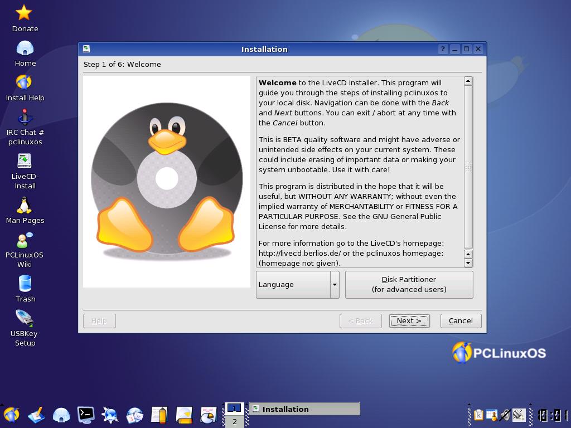Click the 'Step 1 of 6: Welcome' heading
The height and width of the screenshot is (428, 571).
click(122, 65)
